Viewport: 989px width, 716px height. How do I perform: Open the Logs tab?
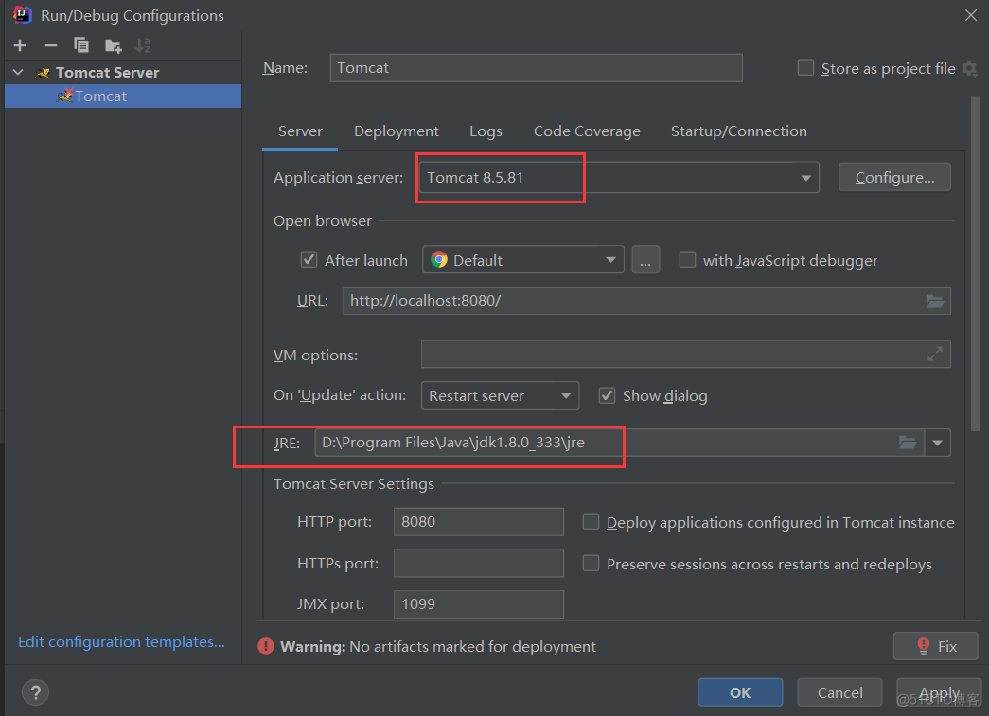[x=486, y=131]
